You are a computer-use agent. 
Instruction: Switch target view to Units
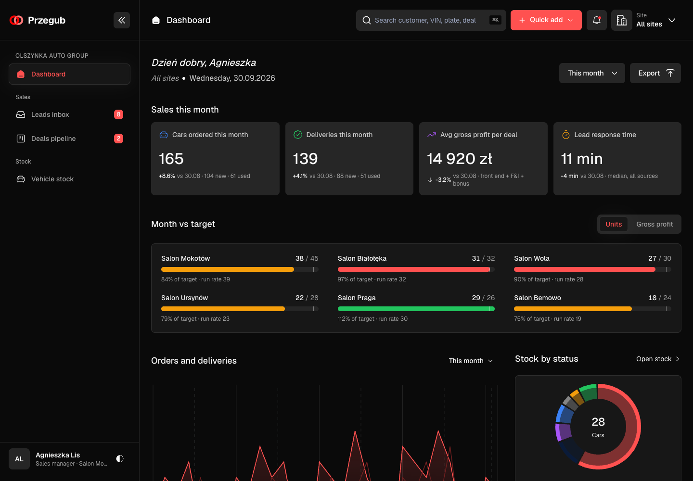(x=614, y=224)
